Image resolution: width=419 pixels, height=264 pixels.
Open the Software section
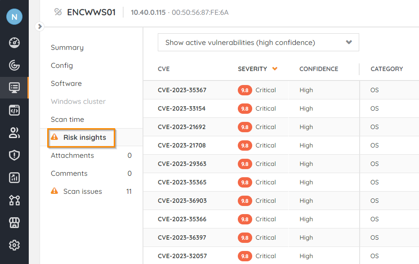click(66, 84)
